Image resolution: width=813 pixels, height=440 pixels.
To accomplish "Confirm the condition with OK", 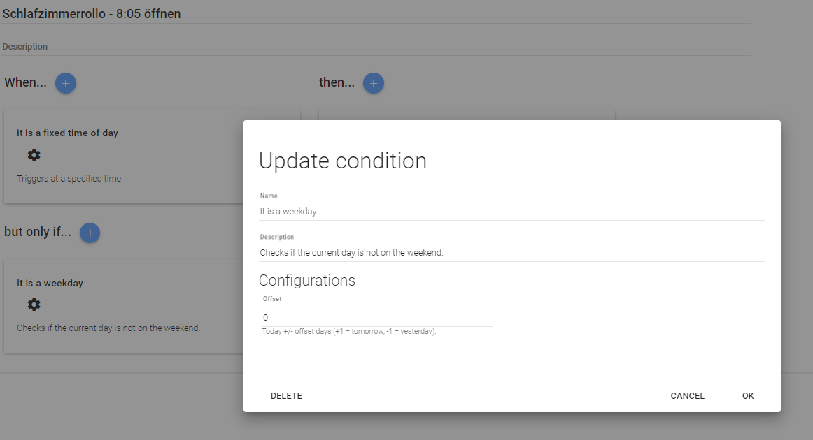I will 748,396.
